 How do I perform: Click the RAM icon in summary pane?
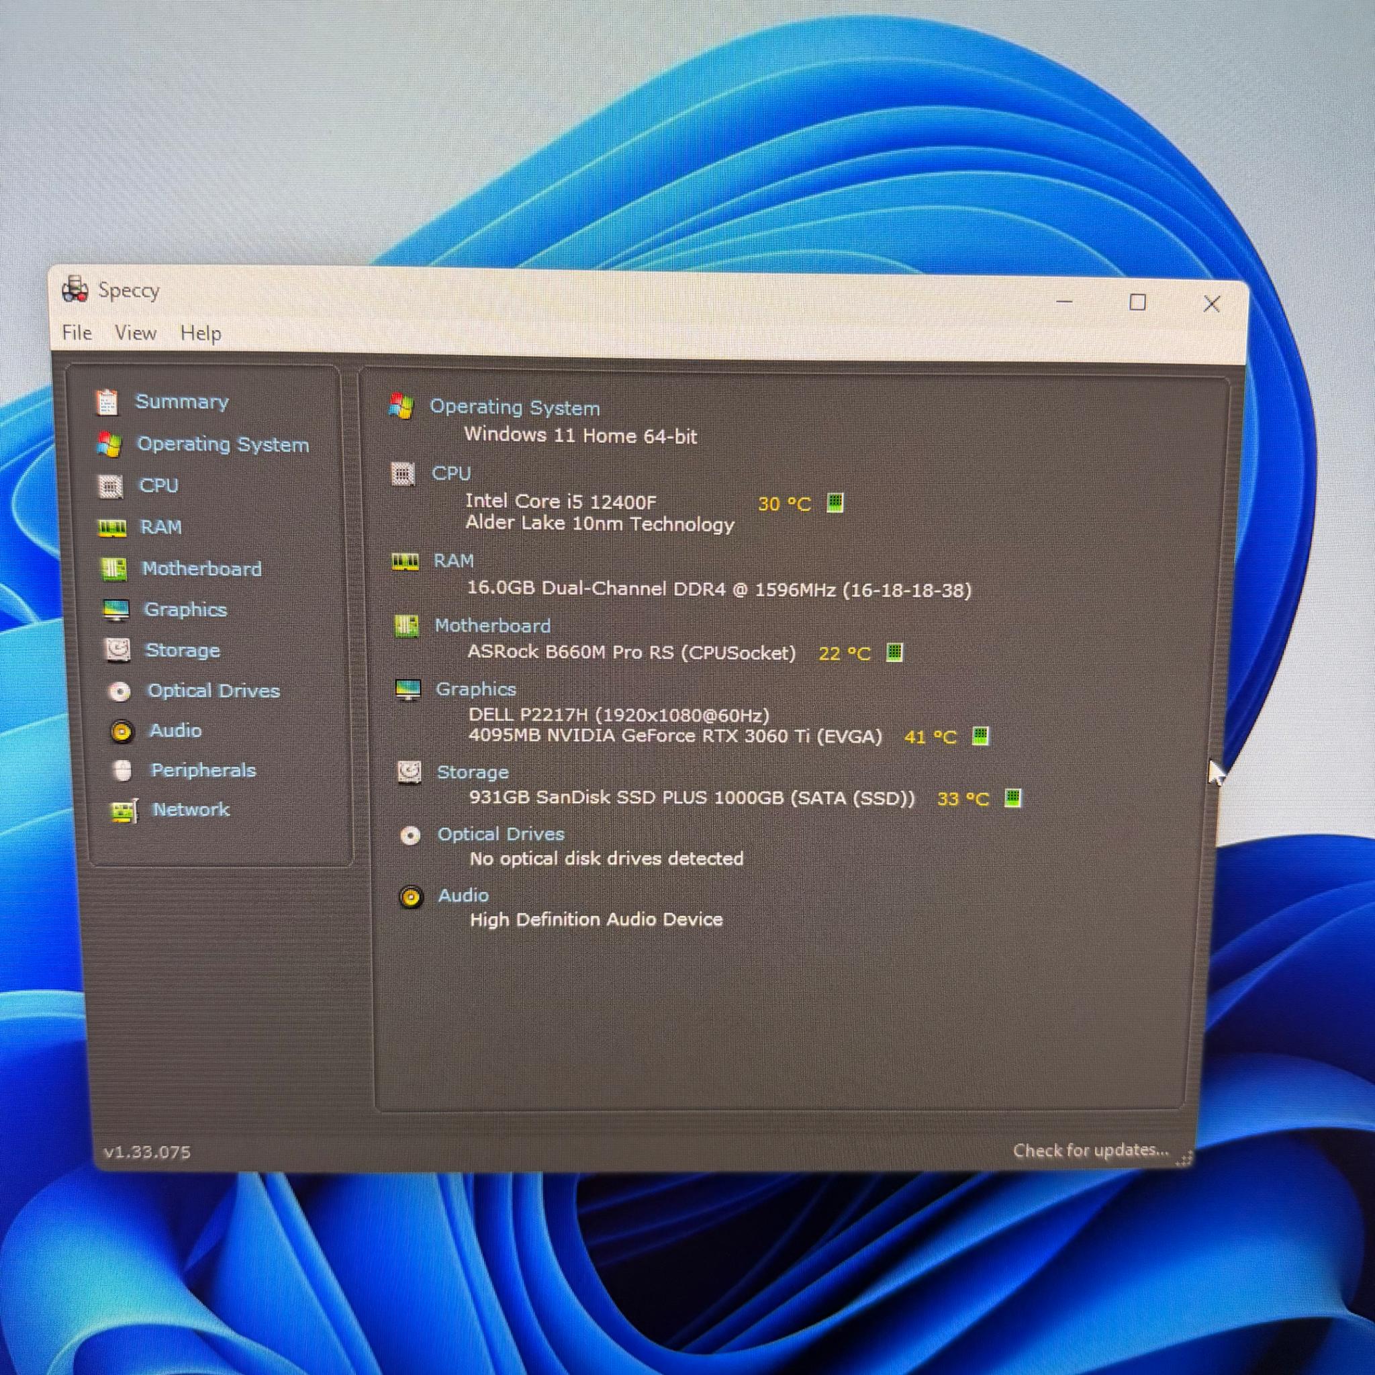point(405,561)
